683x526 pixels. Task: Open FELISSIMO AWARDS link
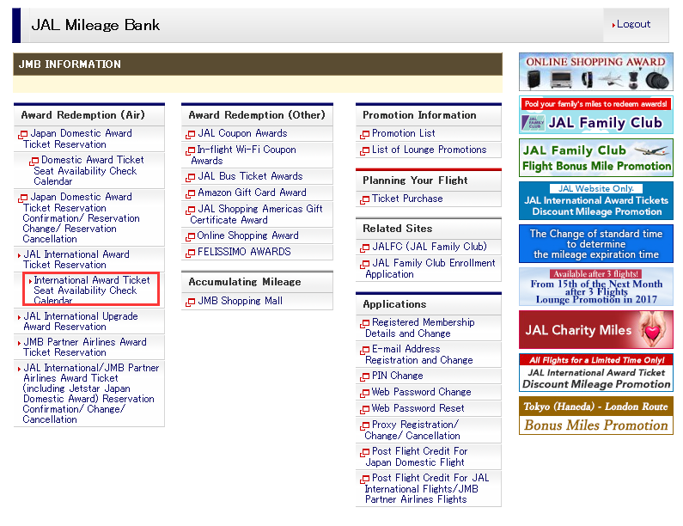244,252
